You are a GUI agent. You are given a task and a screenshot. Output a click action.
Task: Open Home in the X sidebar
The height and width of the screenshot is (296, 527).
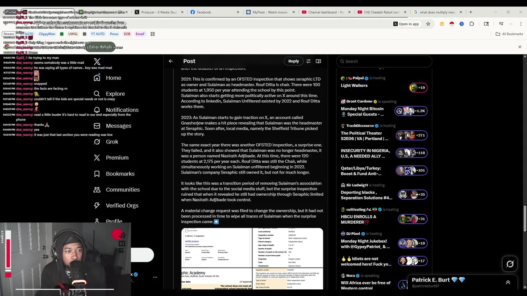107,78
